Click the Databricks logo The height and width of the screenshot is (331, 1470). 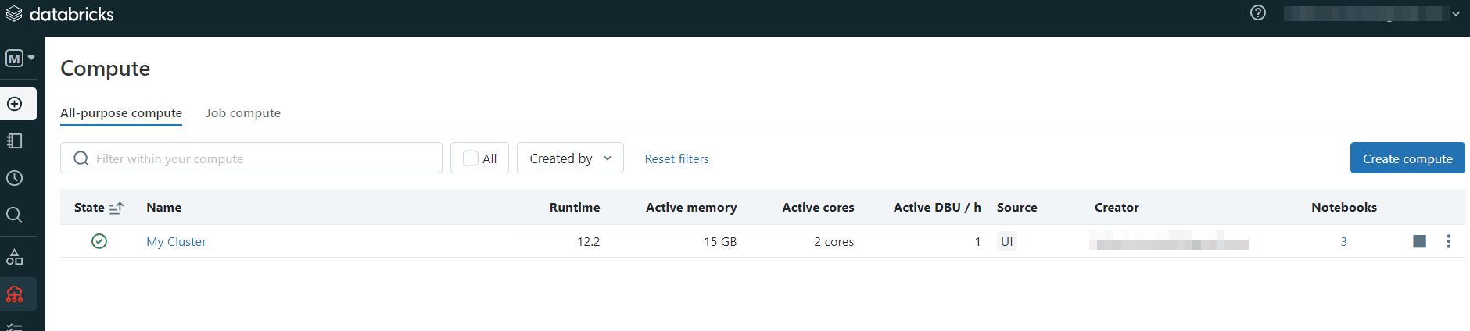click(59, 14)
